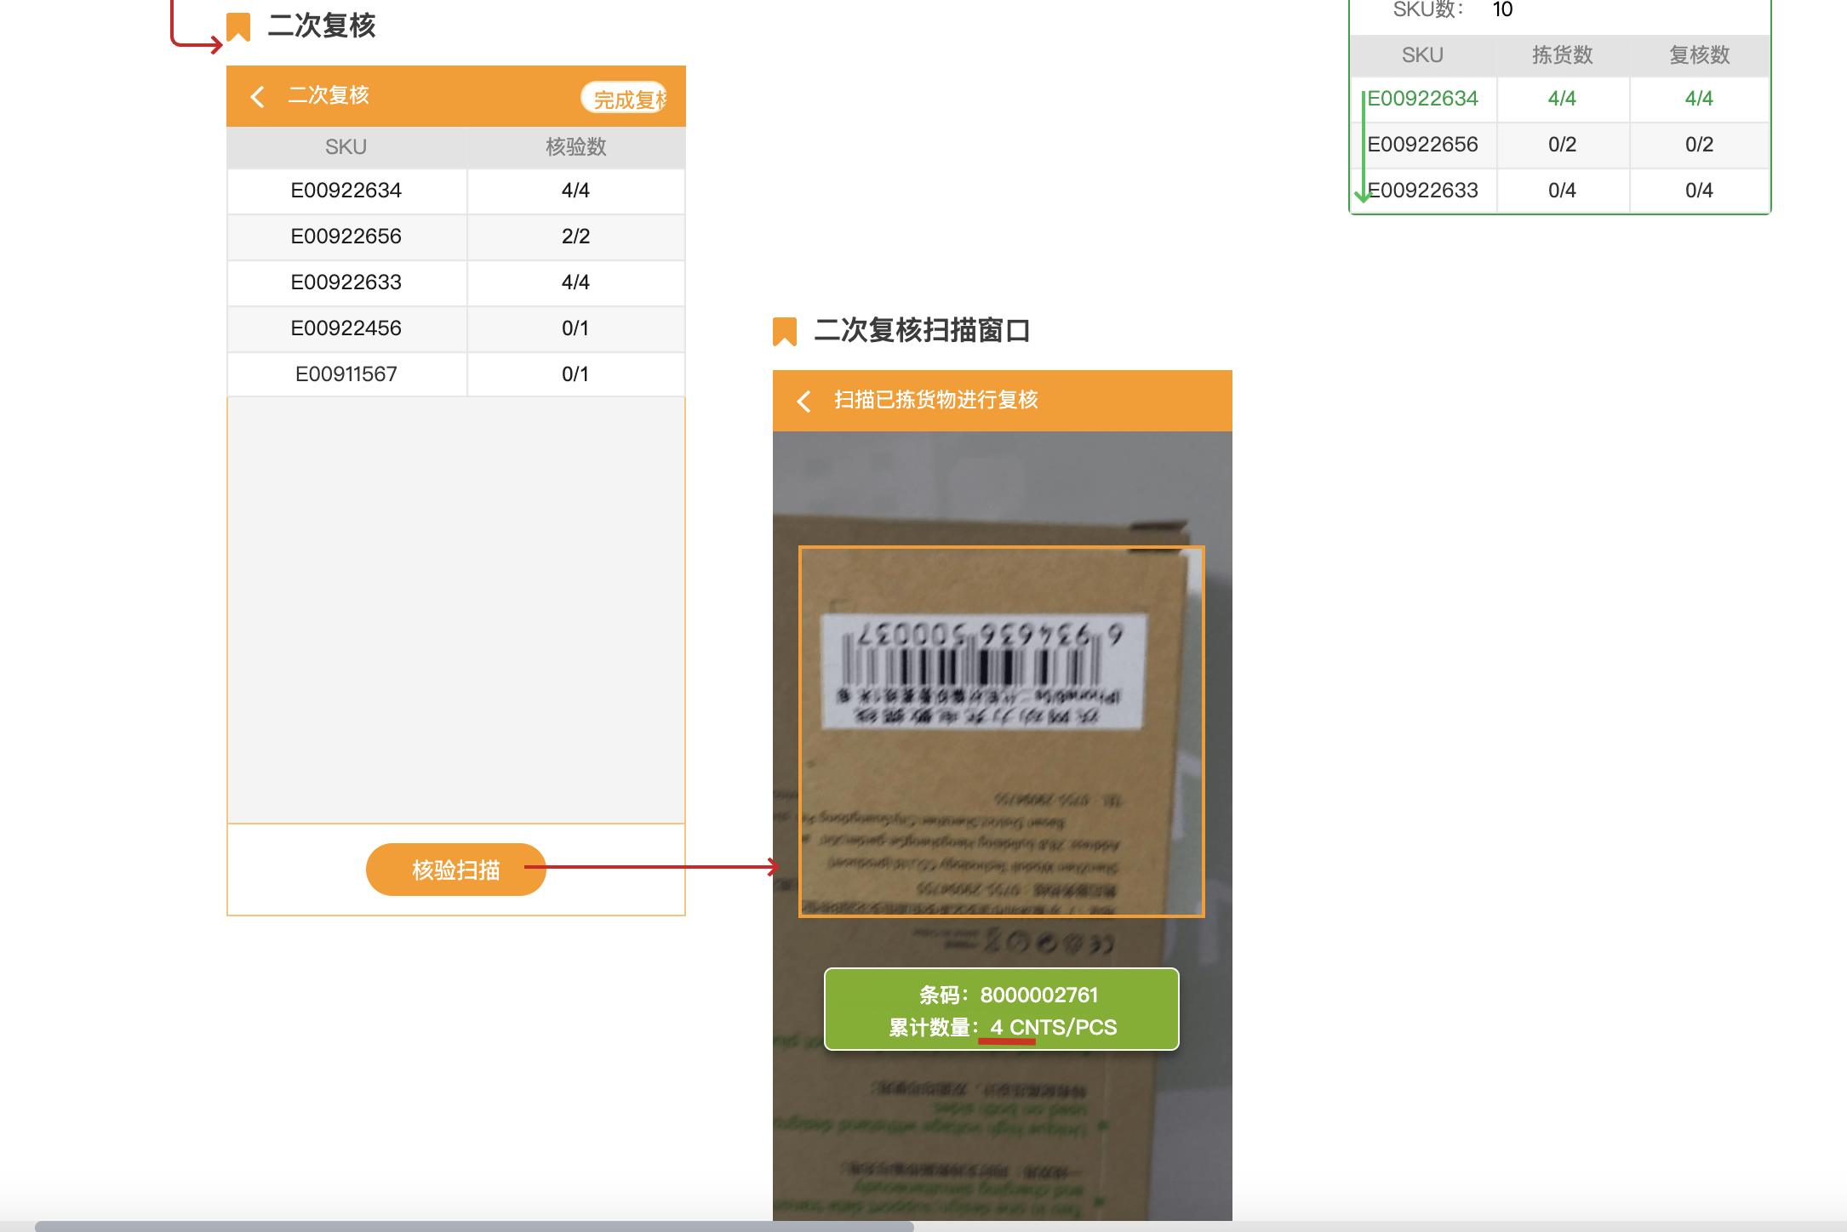
Task: Click bookmark icon beside 二次复核 title
Action: pyautogui.click(x=238, y=27)
